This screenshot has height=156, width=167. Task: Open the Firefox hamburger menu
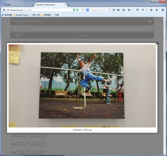[163, 10]
